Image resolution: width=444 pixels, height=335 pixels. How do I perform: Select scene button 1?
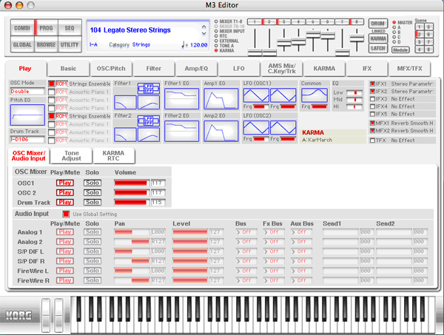pyautogui.click(x=420, y=27)
